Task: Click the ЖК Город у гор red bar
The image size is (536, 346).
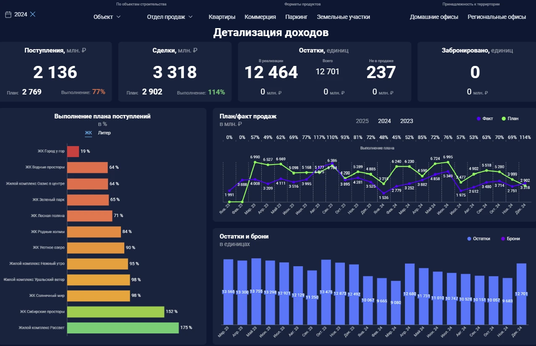Action: [x=73, y=152]
